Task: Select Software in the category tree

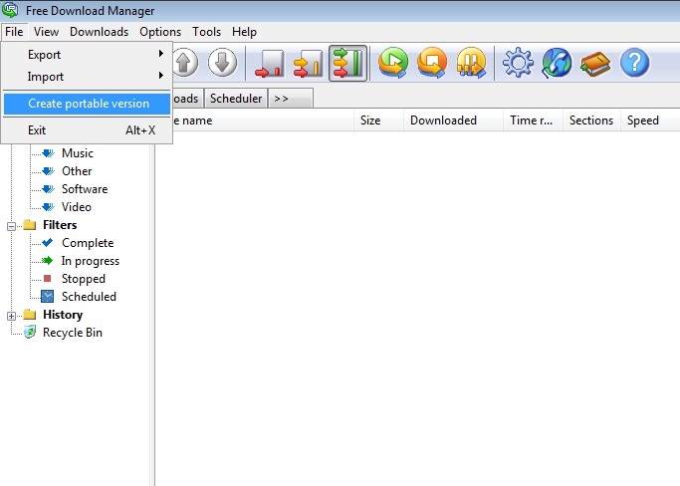Action: 85,189
